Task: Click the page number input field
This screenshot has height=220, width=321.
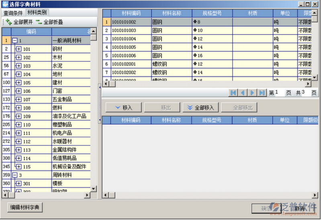Action: point(279,93)
